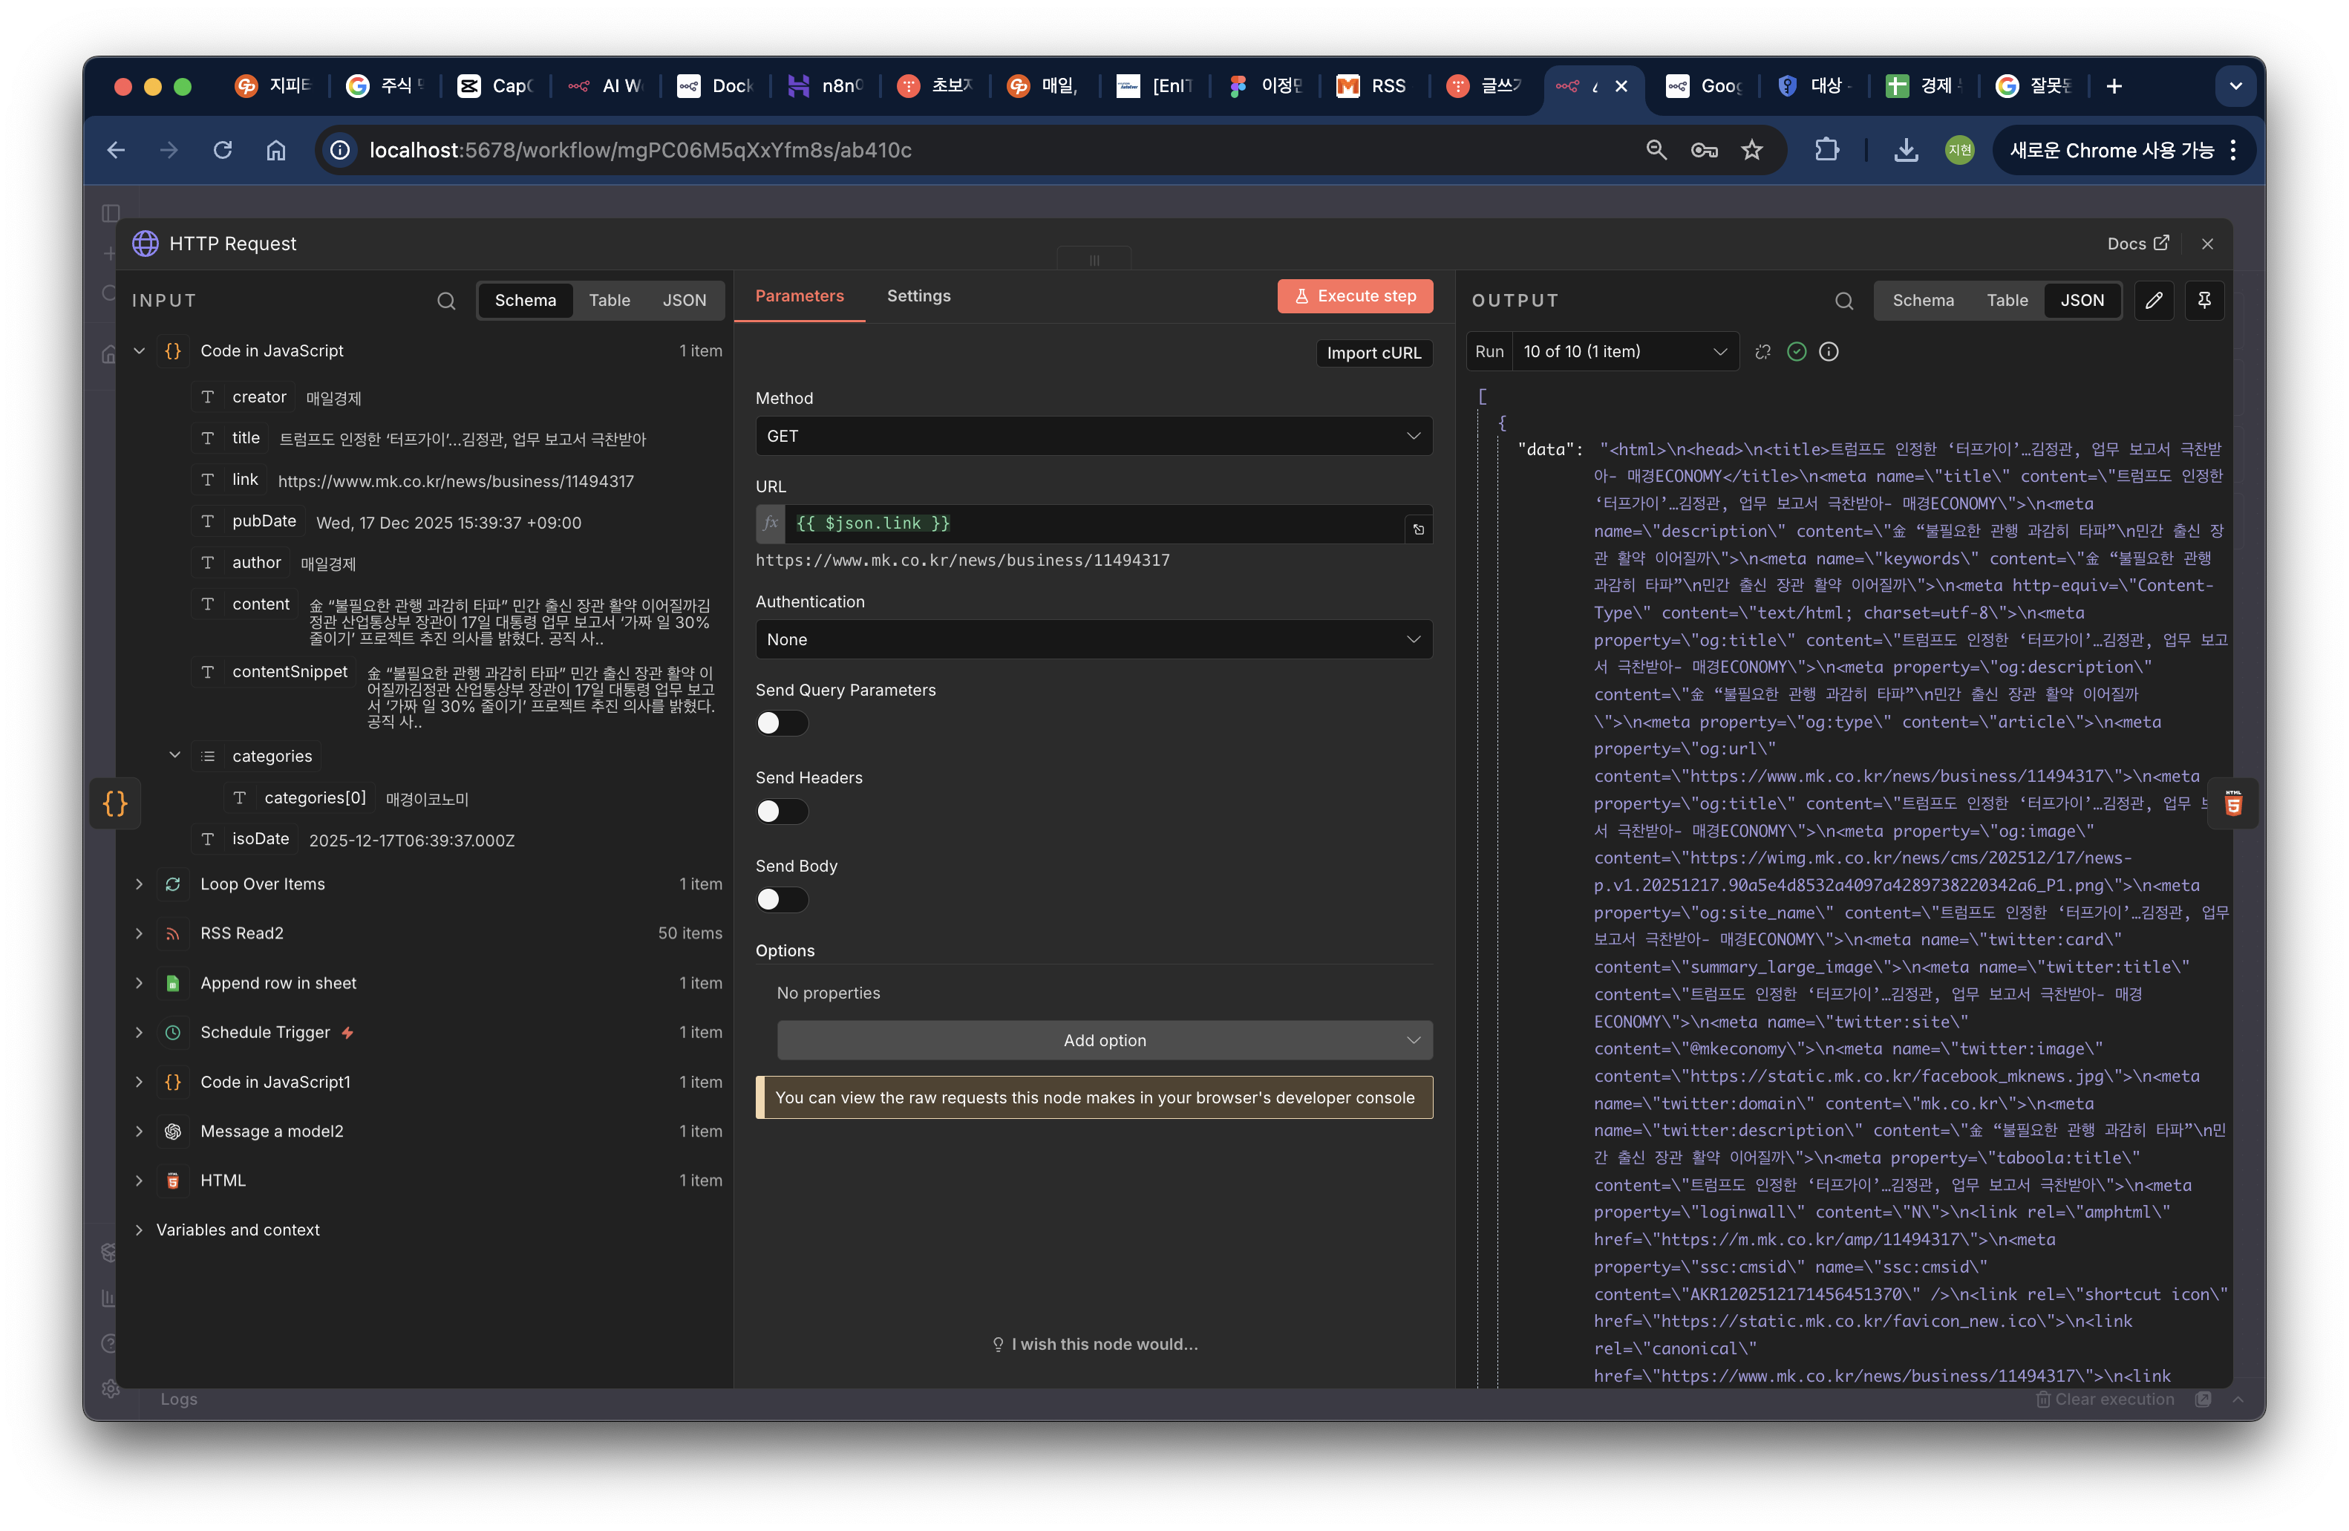Viewport: 2349px width, 1531px height.
Task: Click the run info circle icon
Action: point(1829,351)
